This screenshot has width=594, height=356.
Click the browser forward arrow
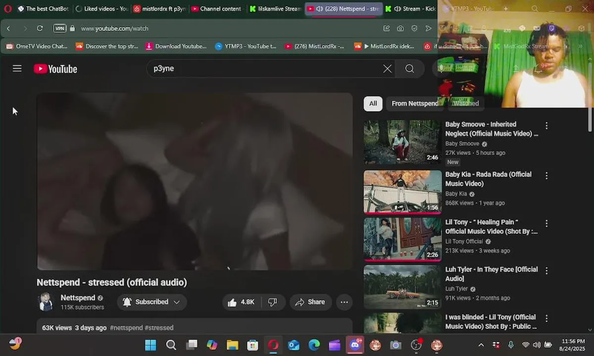25,28
